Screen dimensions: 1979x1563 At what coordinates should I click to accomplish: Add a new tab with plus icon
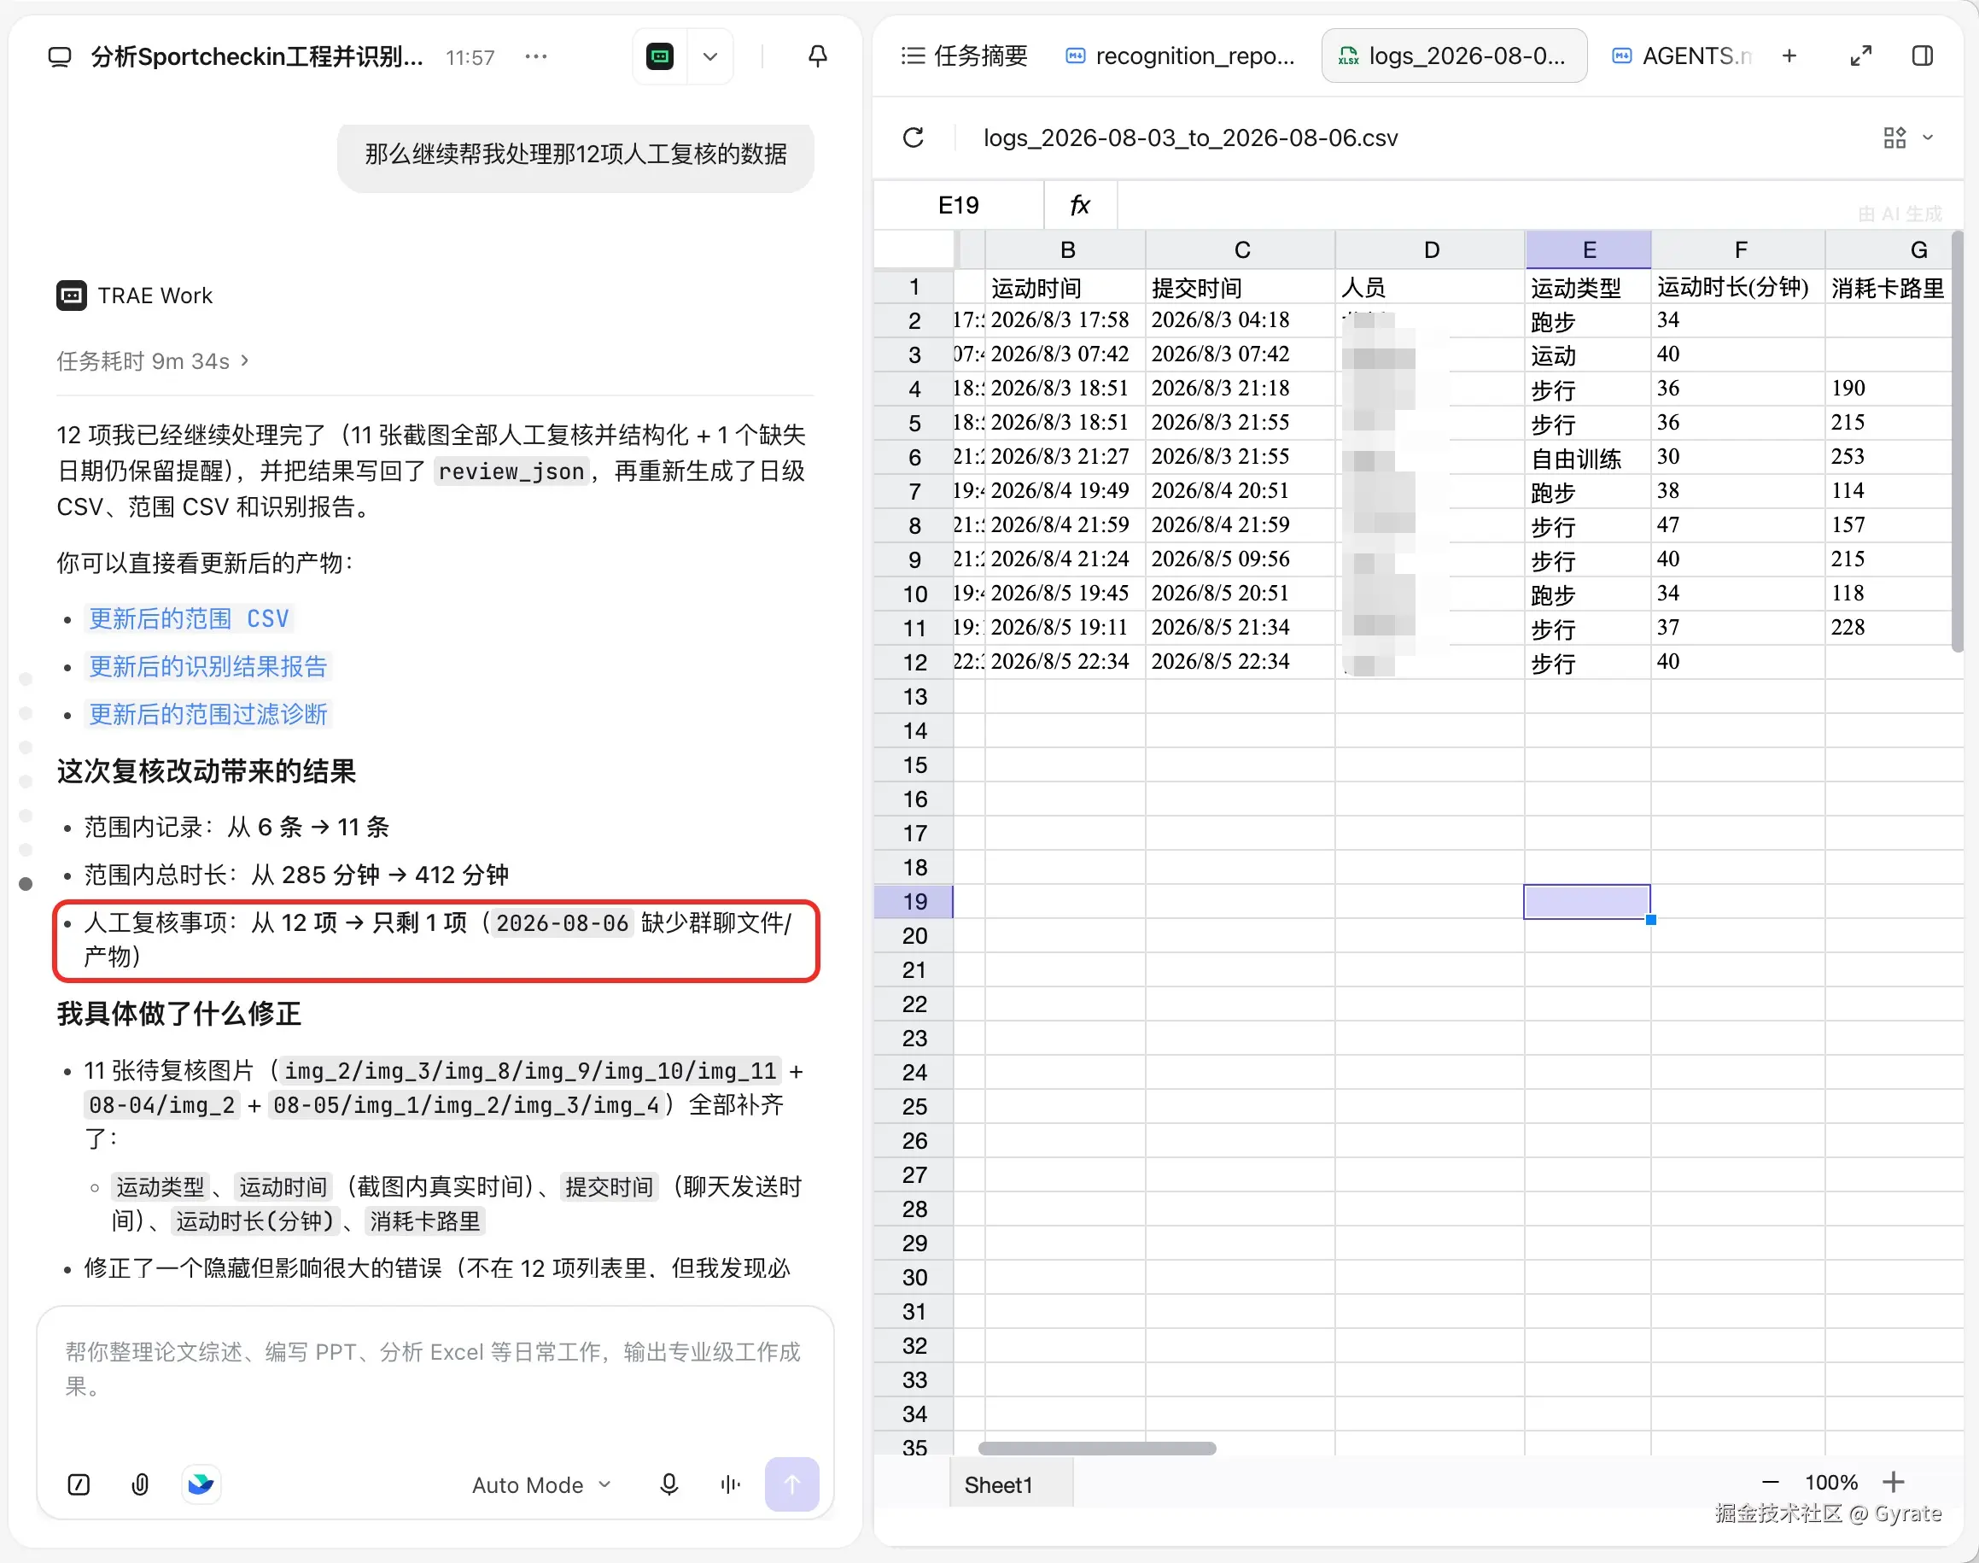[x=1789, y=56]
